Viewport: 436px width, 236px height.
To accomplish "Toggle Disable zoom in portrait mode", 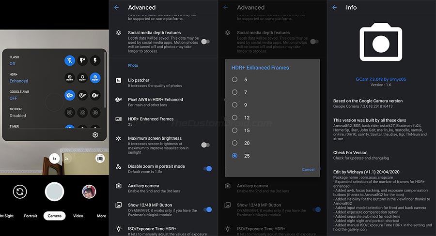I will coord(208,168).
